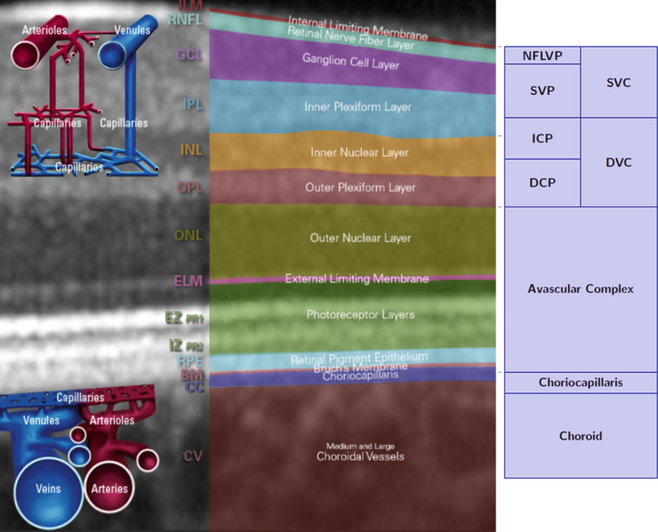This screenshot has height=532, width=658.
Task: Select the ONL abbreviation label
Action: point(188,236)
